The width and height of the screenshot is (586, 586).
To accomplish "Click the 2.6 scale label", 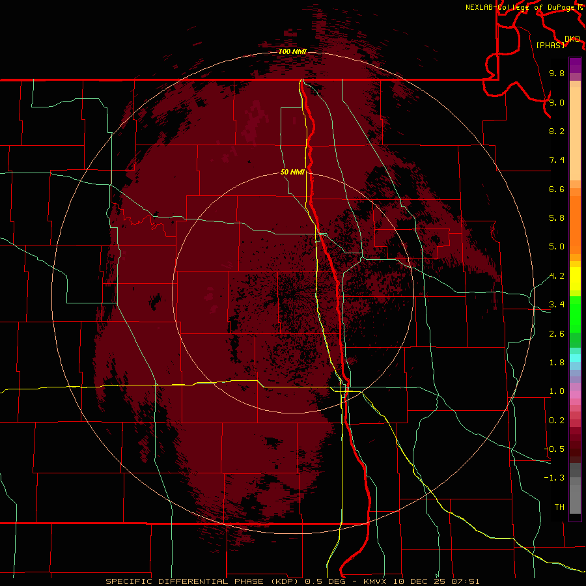I will pos(557,334).
